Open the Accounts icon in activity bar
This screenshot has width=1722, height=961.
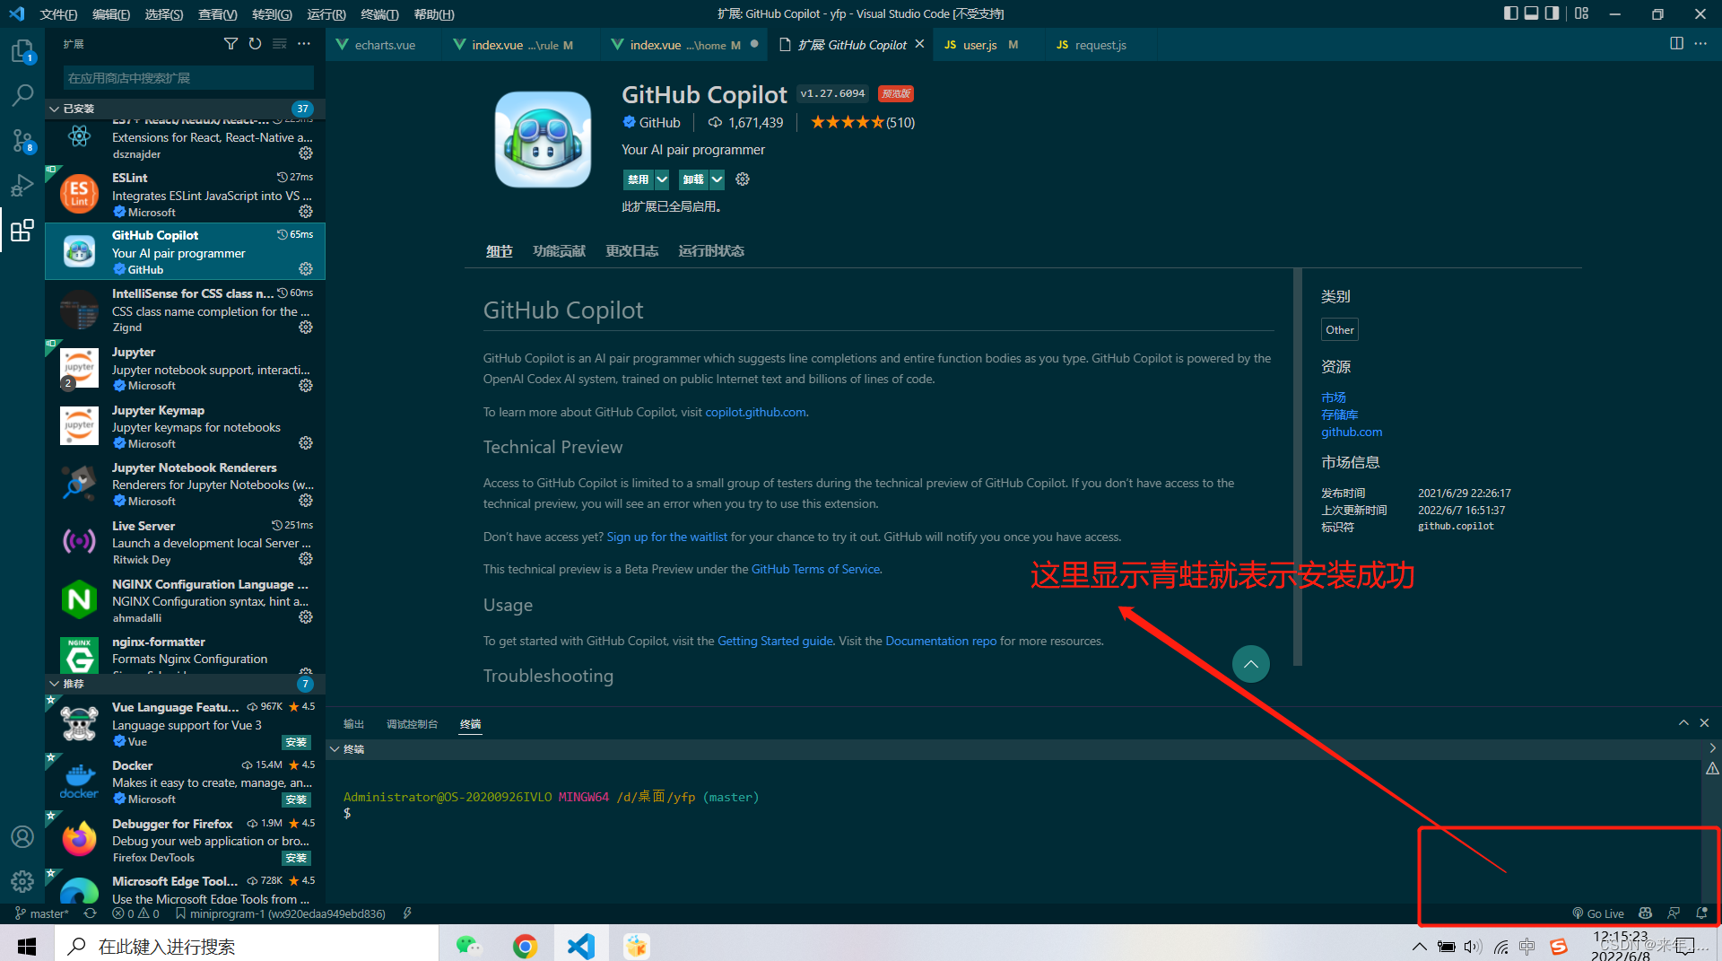[22, 836]
